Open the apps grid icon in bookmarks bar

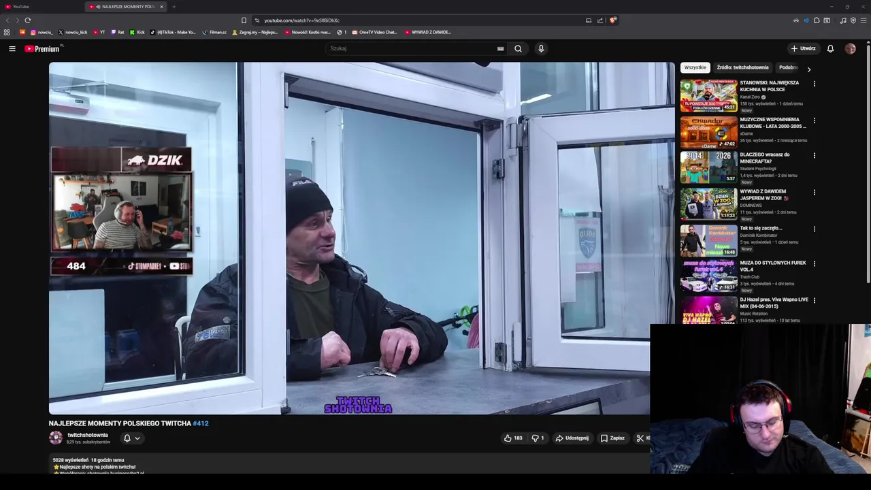click(x=7, y=32)
